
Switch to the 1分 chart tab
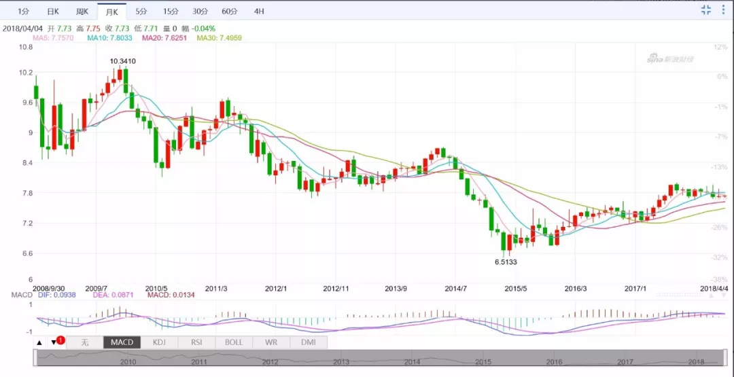click(23, 12)
